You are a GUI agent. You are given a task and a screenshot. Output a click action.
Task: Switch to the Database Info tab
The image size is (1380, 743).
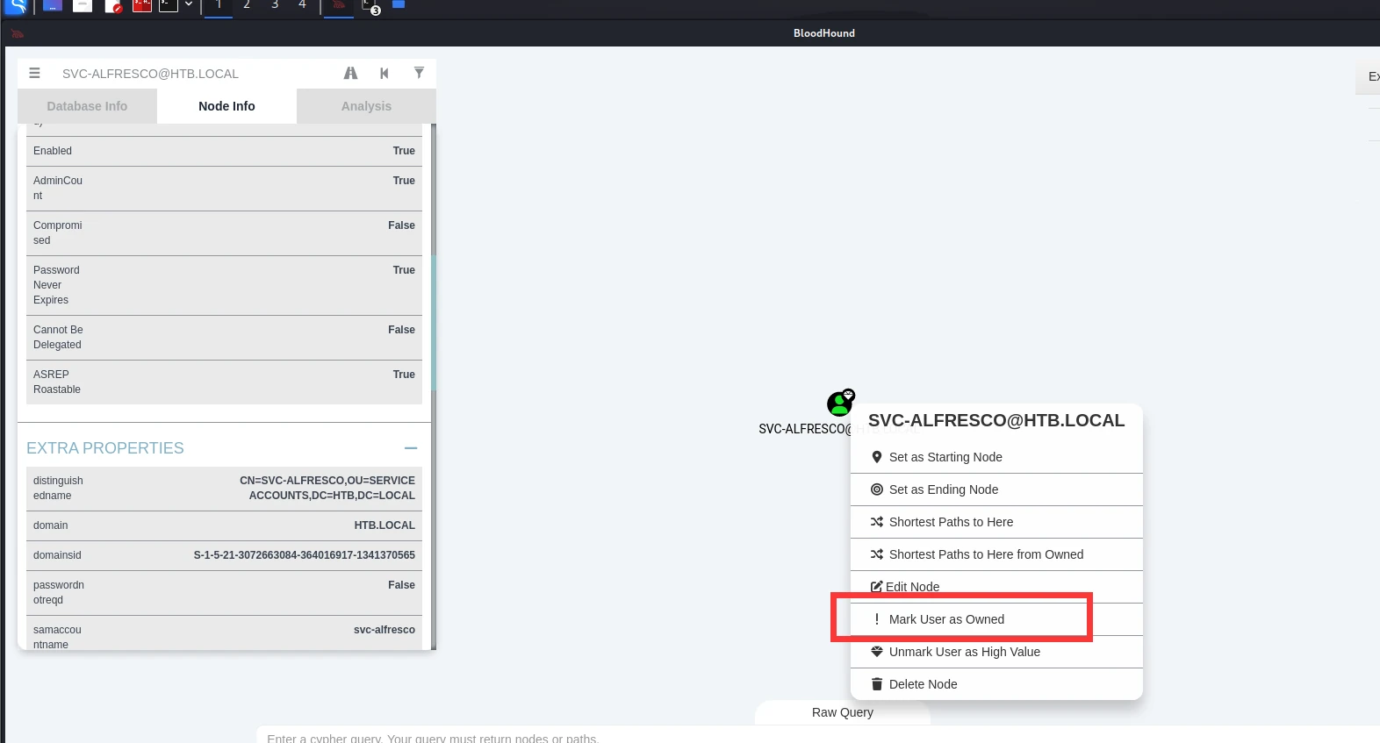[87, 106]
